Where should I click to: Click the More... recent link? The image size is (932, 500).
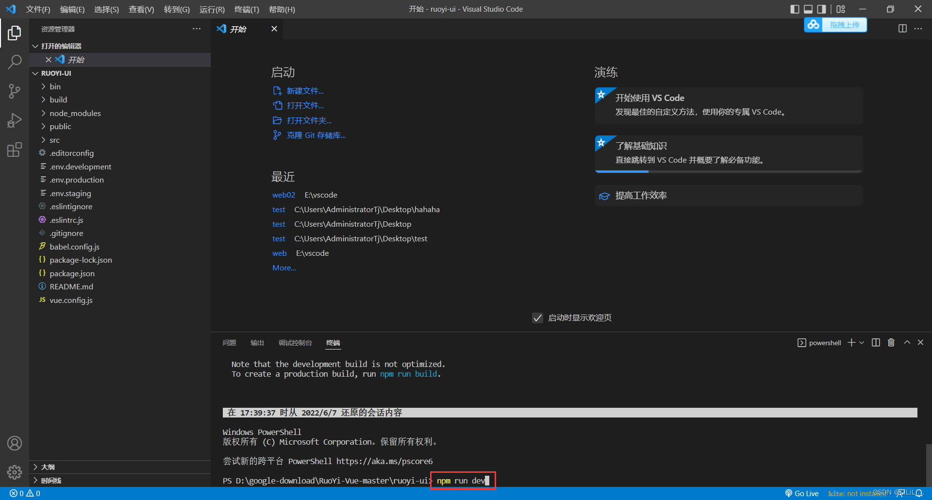click(284, 267)
